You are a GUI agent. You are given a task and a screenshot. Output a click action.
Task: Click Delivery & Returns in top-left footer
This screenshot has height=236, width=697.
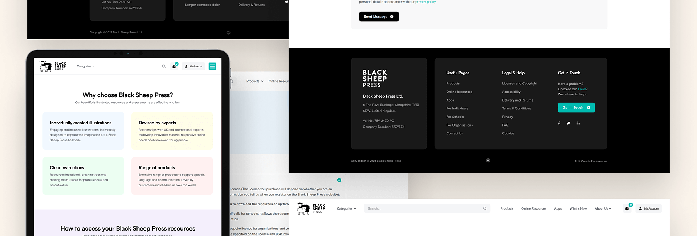click(x=251, y=5)
